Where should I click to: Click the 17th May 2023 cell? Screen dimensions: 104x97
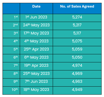[x=36, y=34]
